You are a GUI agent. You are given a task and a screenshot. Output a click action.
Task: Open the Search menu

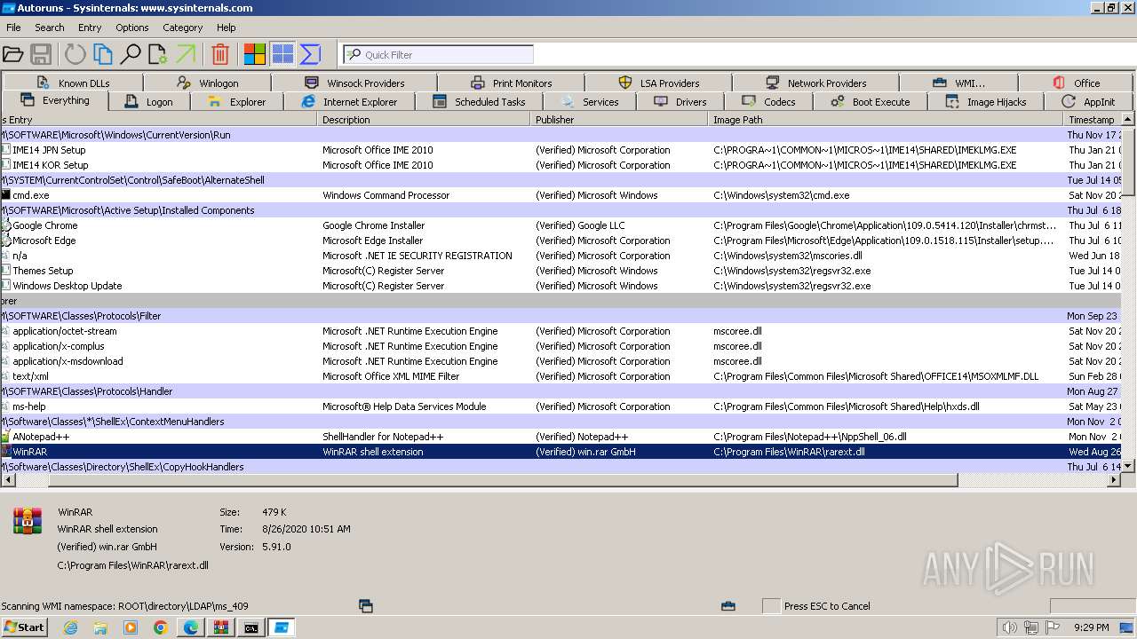pos(50,28)
